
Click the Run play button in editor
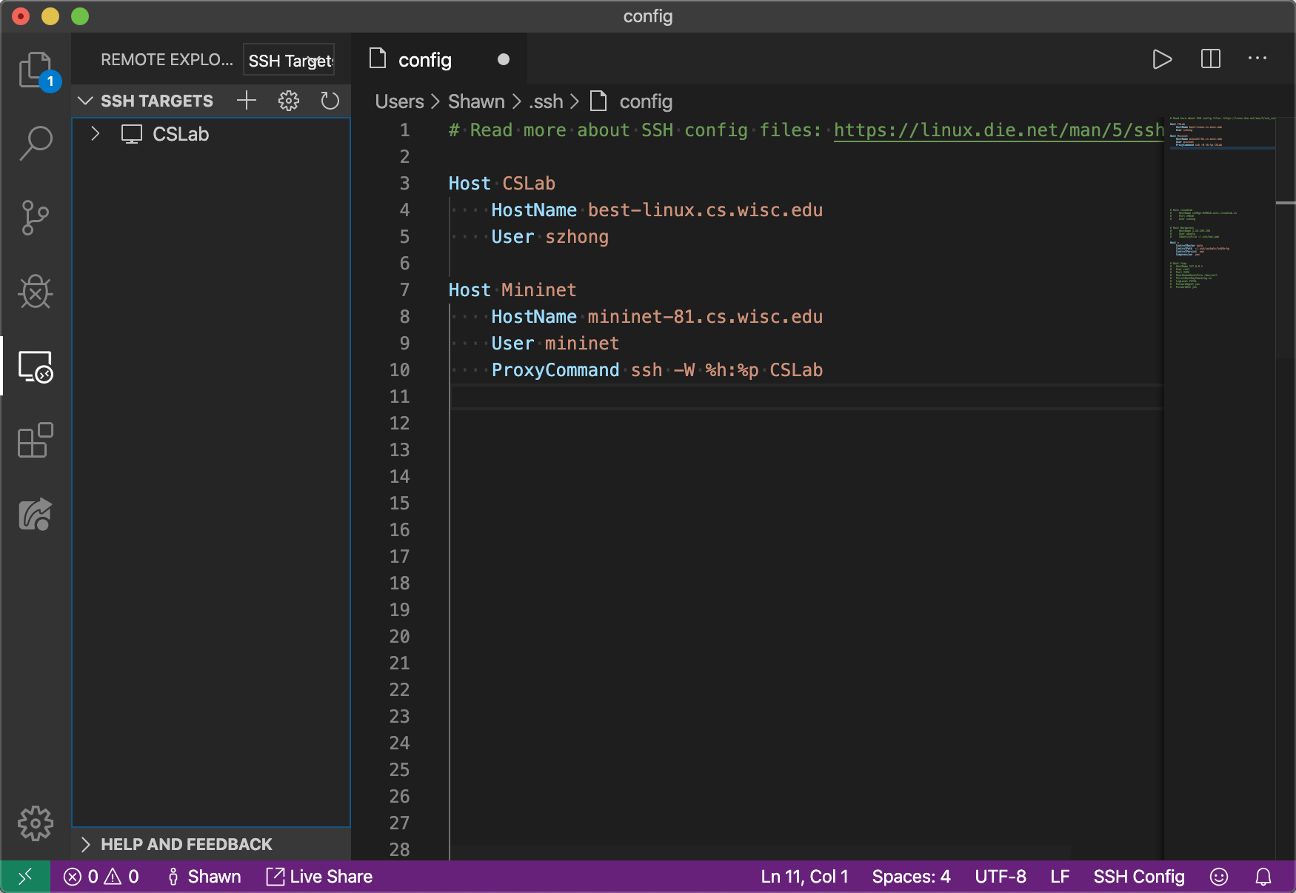(x=1162, y=59)
